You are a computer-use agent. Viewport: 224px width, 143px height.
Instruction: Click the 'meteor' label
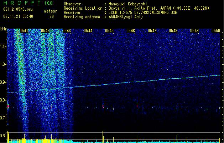[x=51, y=11]
